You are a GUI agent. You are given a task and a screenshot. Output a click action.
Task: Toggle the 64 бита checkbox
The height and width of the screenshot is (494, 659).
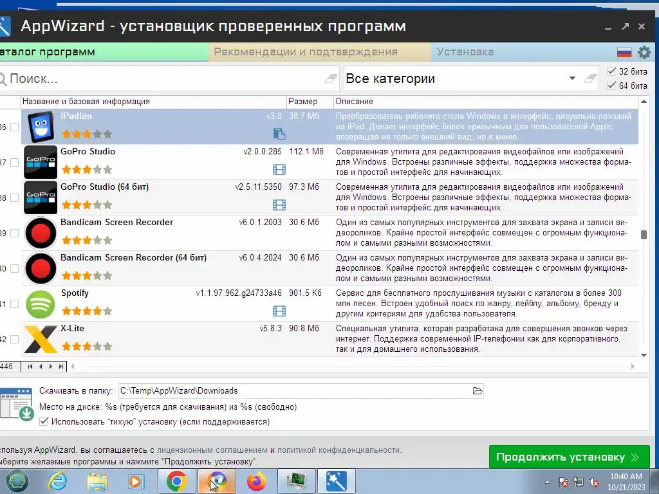[611, 86]
